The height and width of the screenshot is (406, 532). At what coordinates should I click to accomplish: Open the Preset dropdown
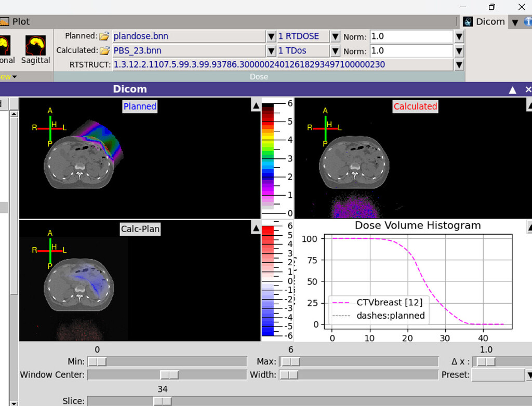coord(529,375)
